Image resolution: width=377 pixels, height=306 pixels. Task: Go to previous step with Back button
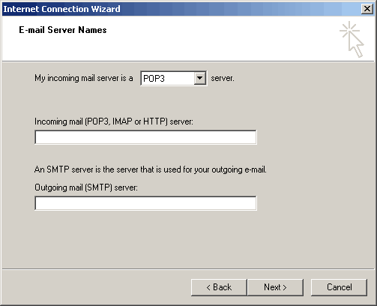pos(219,287)
